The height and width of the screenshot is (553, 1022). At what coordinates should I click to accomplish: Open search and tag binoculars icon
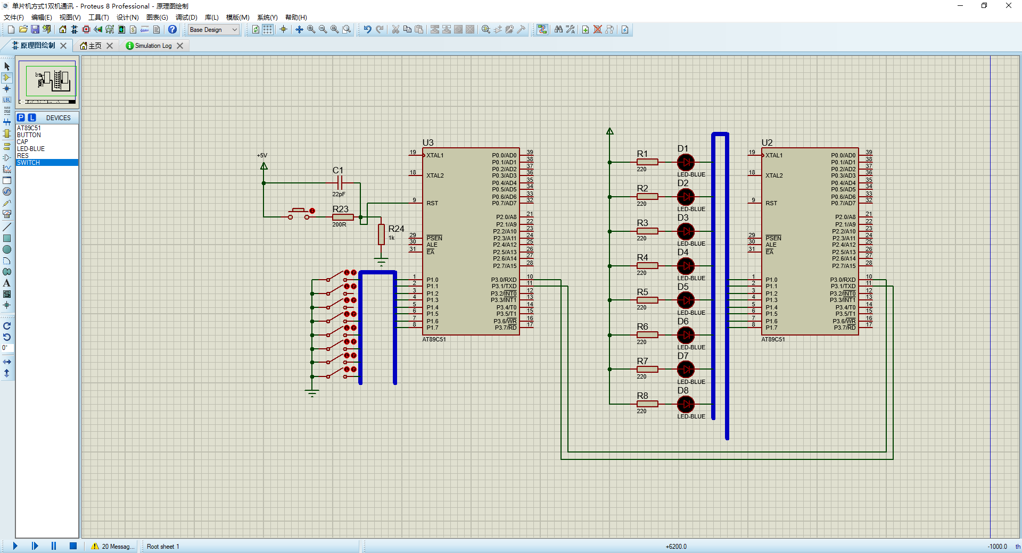click(x=558, y=29)
